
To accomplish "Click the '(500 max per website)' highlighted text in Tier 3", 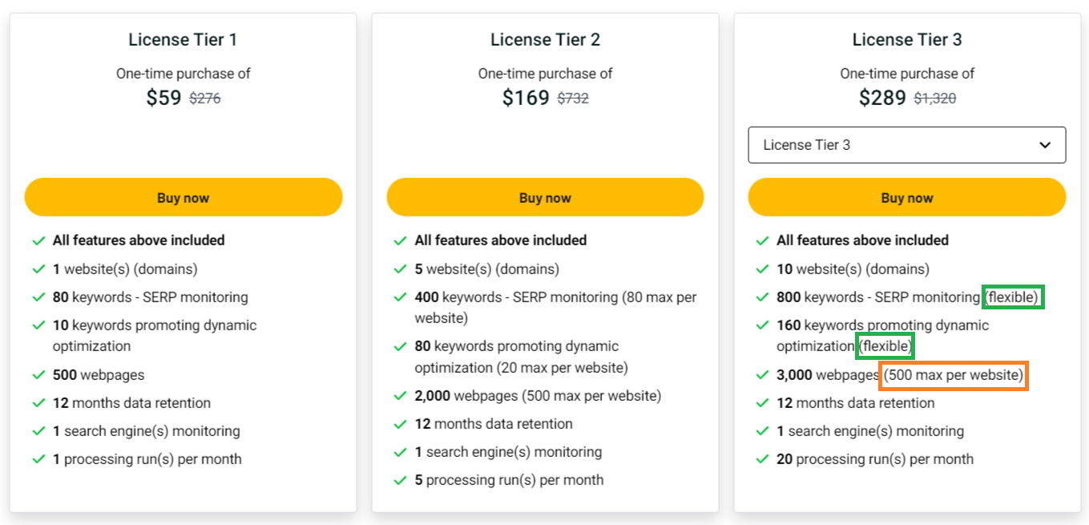I will click(954, 375).
